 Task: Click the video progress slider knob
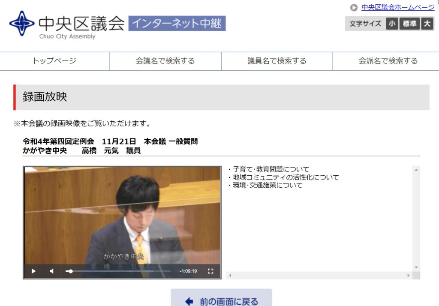71,271
